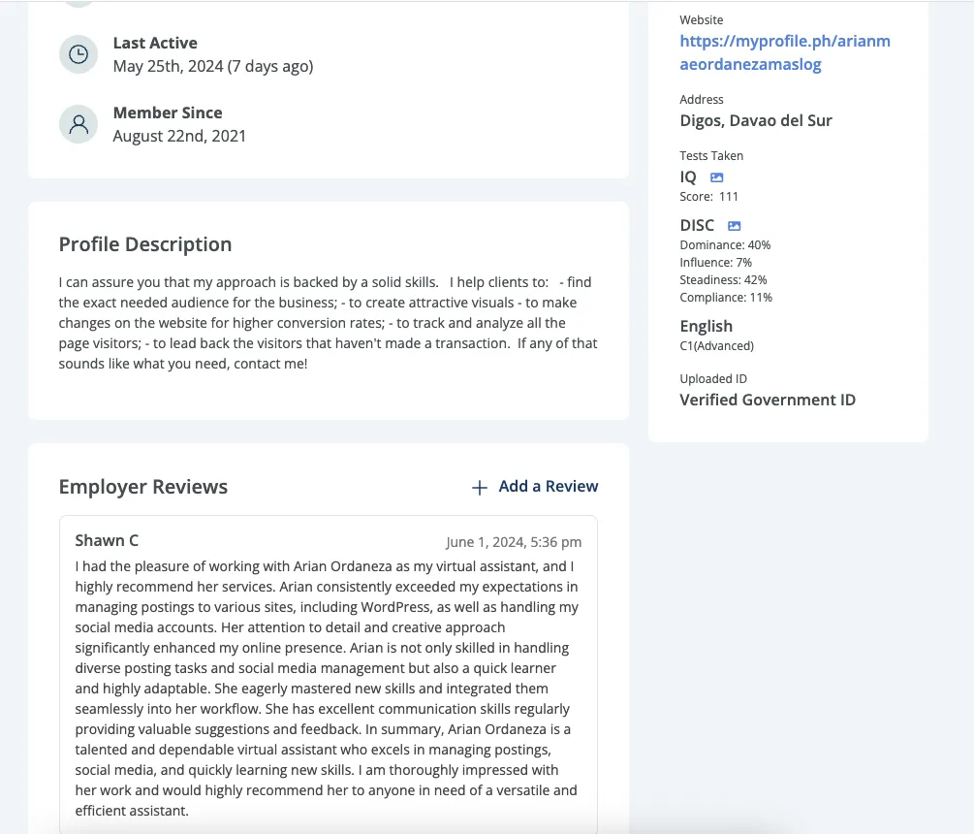Viewport: 974px width, 834px height.
Task: Click the Member Since date August 22nd, 2021
Action: pyautogui.click(x=179, y=136)
